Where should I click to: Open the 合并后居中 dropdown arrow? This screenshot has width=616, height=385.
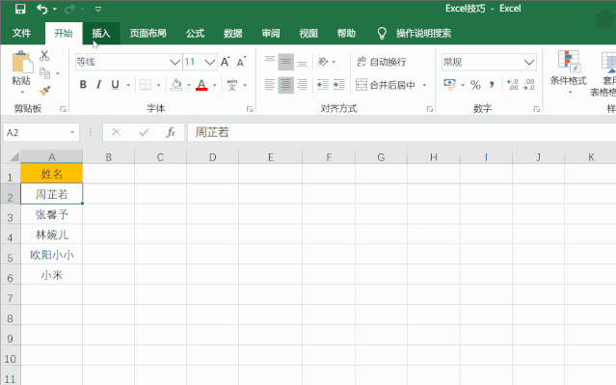pyautogui.click(x=425, y=85)
